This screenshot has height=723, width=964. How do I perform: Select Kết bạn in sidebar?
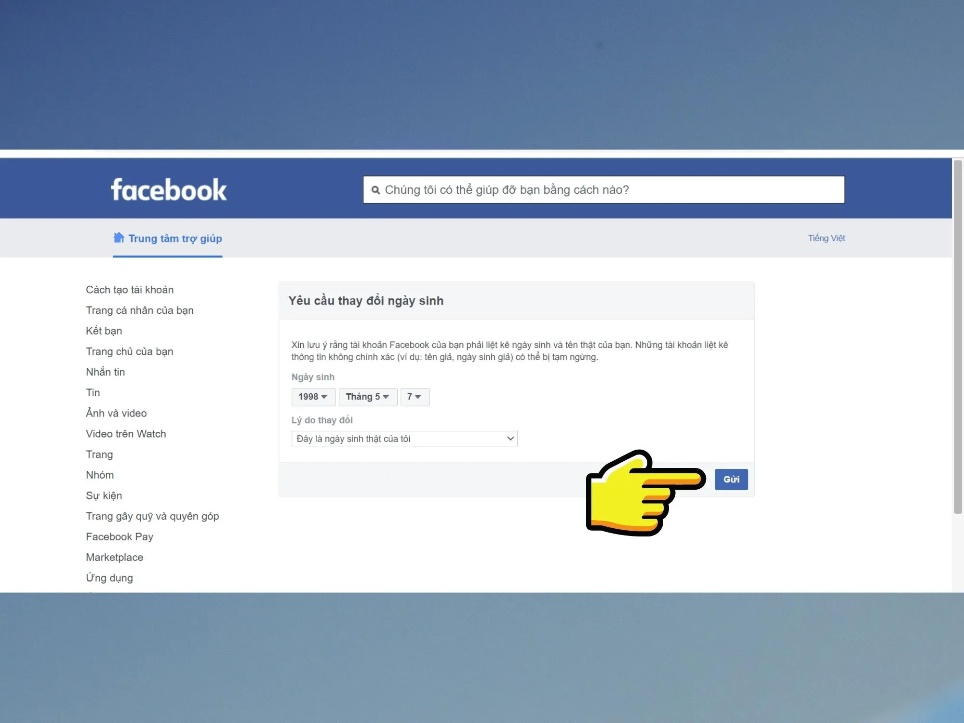click(x=104, y=331)
